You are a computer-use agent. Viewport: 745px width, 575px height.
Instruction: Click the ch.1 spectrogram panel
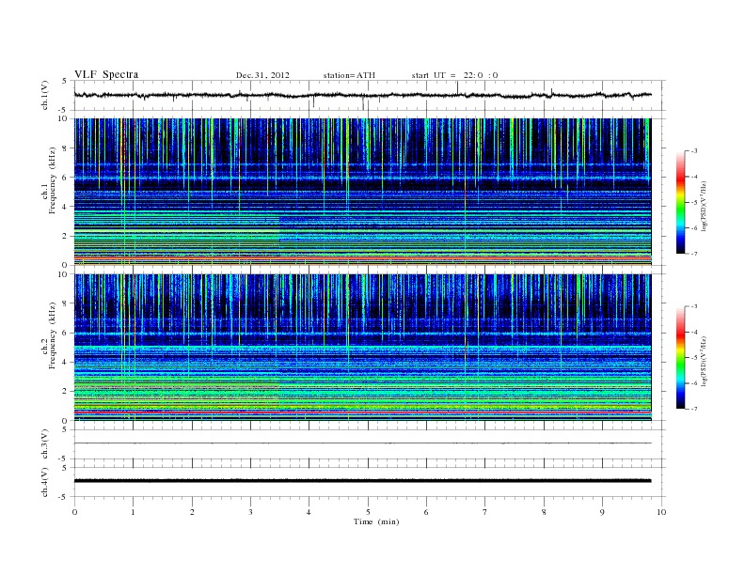(x=362, y=192)
